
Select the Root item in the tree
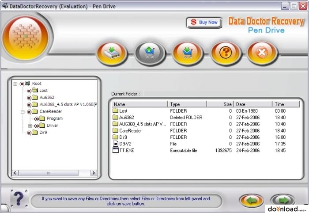point(37,84)
